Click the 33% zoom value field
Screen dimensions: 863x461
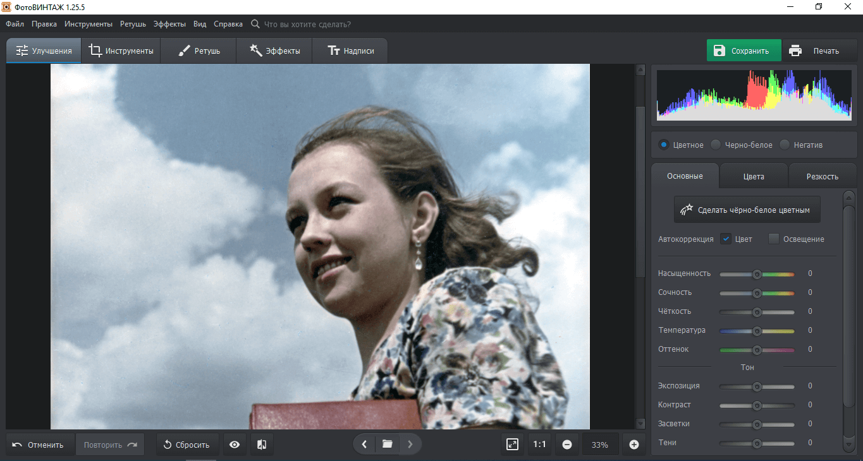[x=600, y=445]
